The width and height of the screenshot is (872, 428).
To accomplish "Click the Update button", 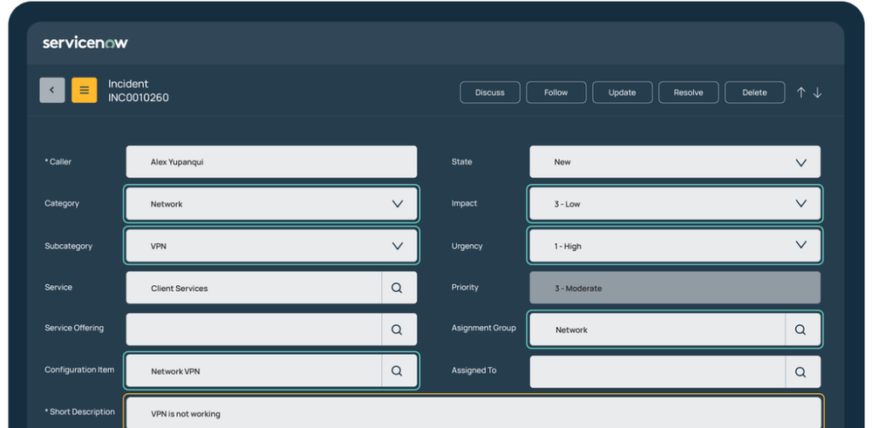I will coord(623,92).
